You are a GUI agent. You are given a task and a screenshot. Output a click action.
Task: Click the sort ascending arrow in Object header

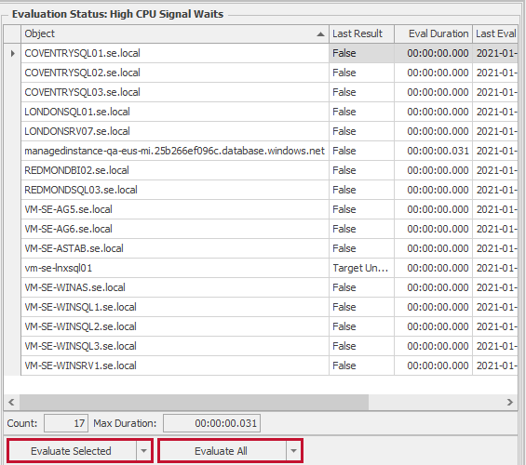coord(320,34)
